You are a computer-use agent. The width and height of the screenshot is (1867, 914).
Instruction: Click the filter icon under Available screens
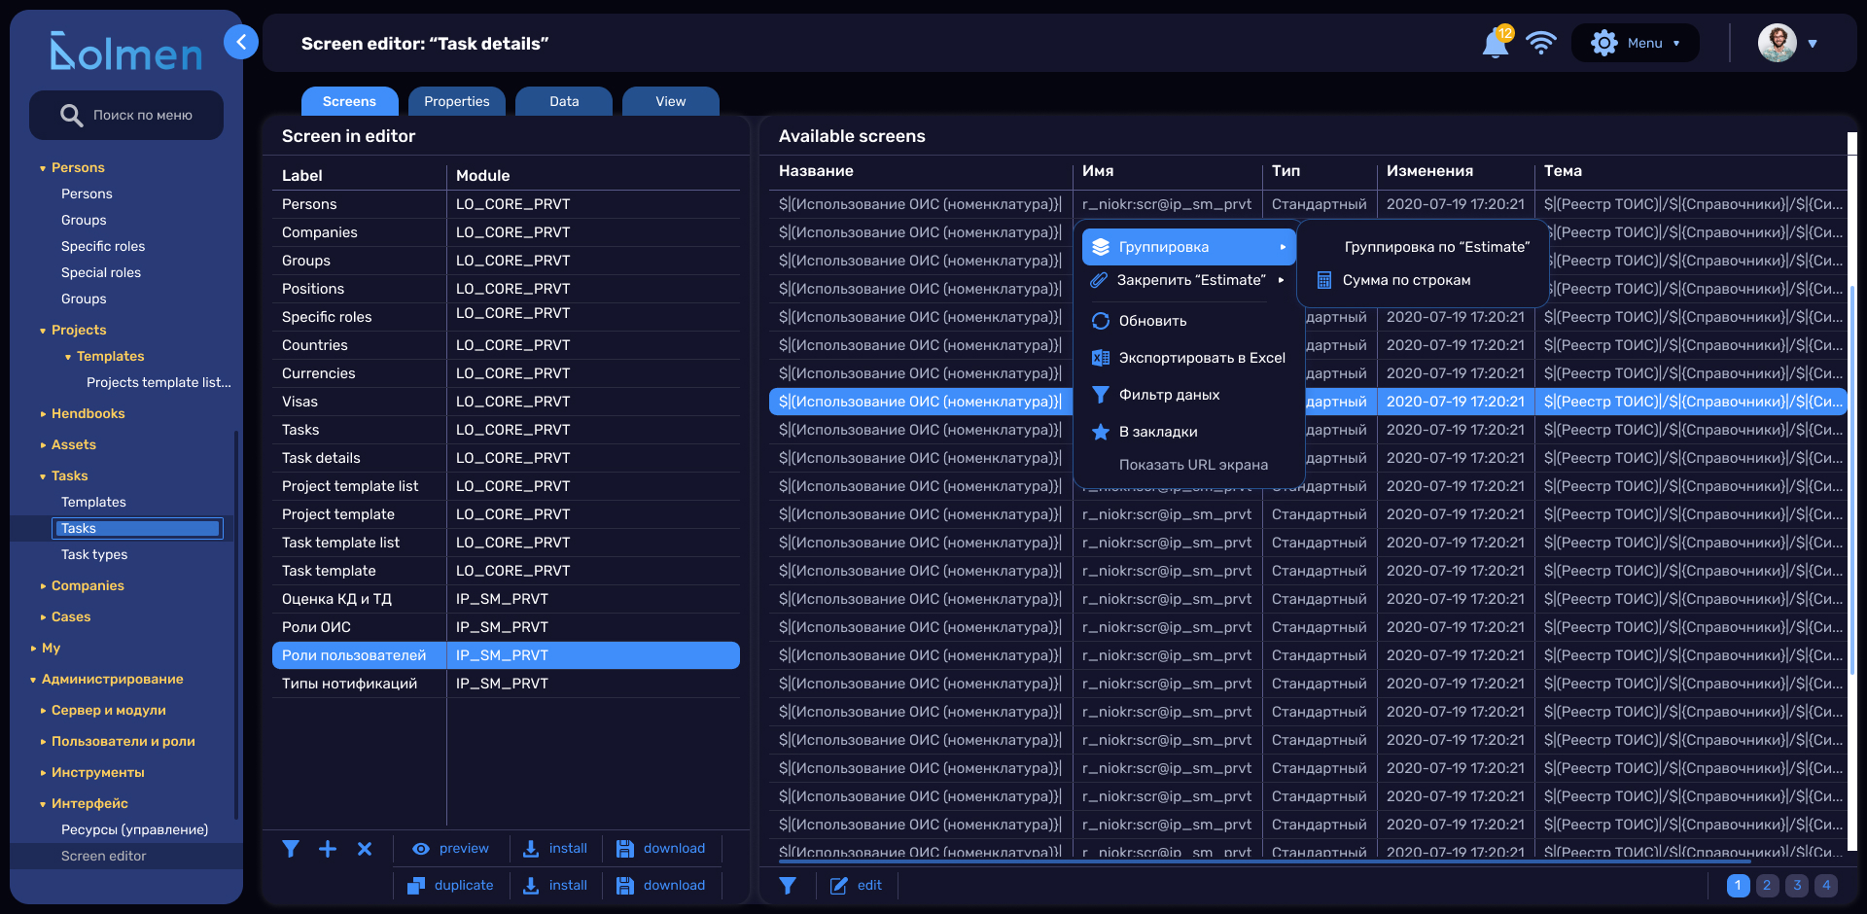788,886
